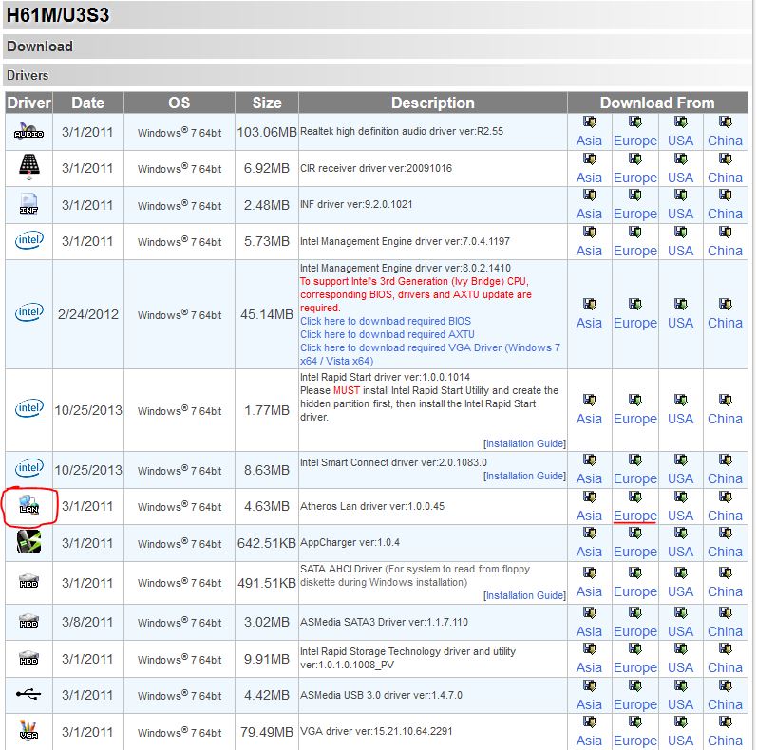
Task: Select the '79.49MB' size value
Action: coord(267,732)
